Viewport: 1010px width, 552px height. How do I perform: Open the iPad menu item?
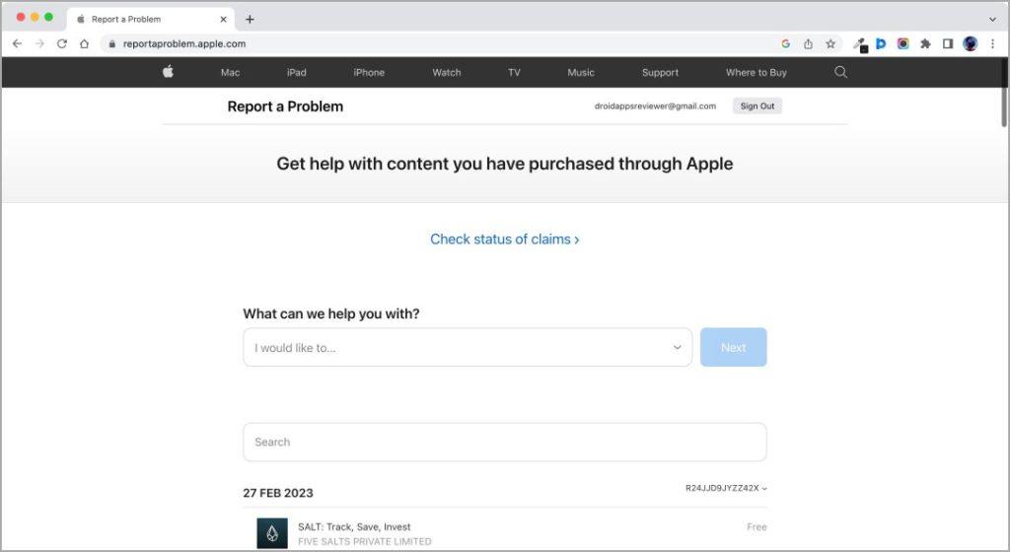(x=296, y=73)
